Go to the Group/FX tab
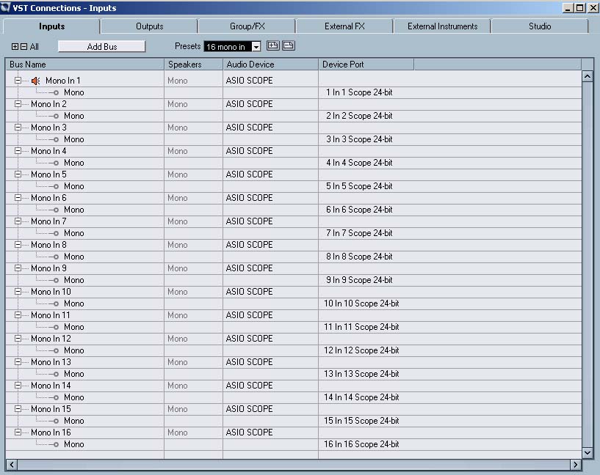Viewport: 600px width, 475px height. click(247, 26)
